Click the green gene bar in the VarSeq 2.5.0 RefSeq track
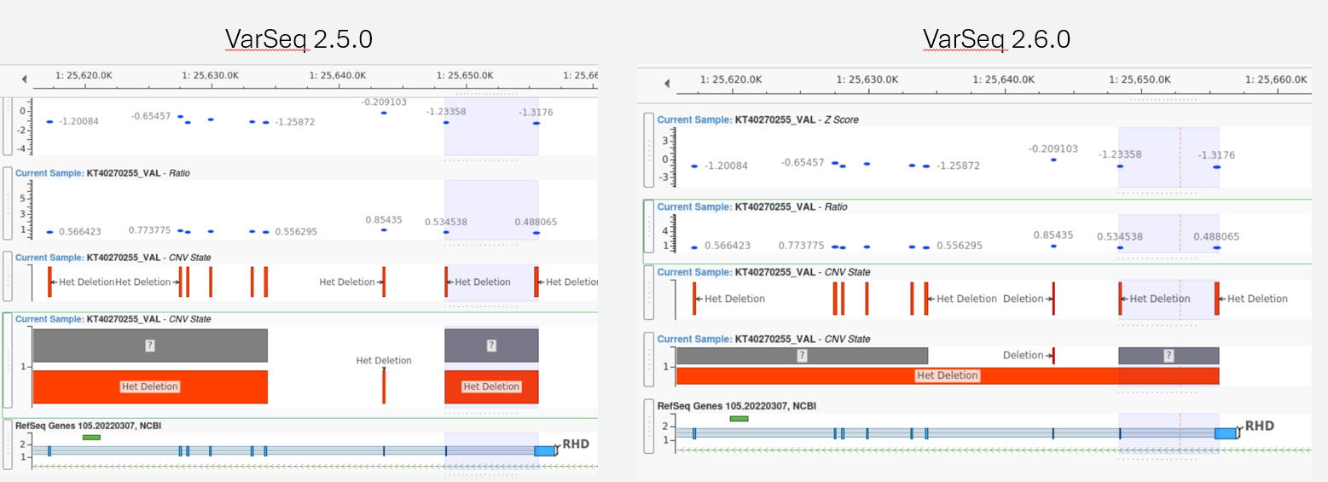 (91, 438)
